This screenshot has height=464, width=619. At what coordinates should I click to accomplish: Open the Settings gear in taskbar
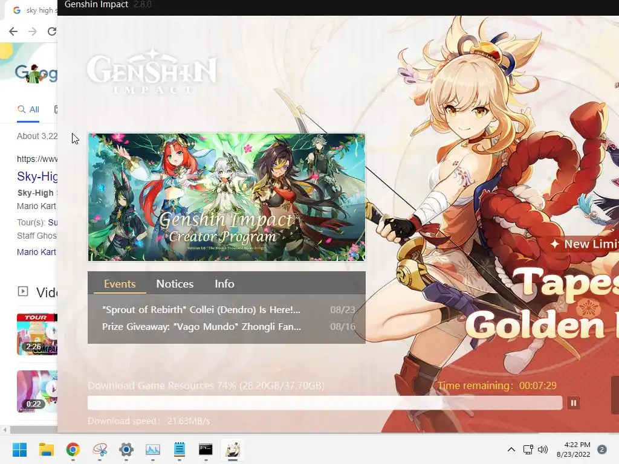126,449
